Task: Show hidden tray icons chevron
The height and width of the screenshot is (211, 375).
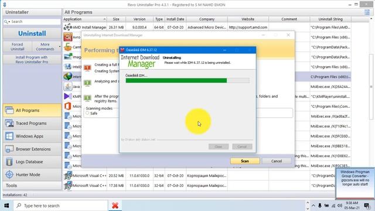Action: point(313,206)
